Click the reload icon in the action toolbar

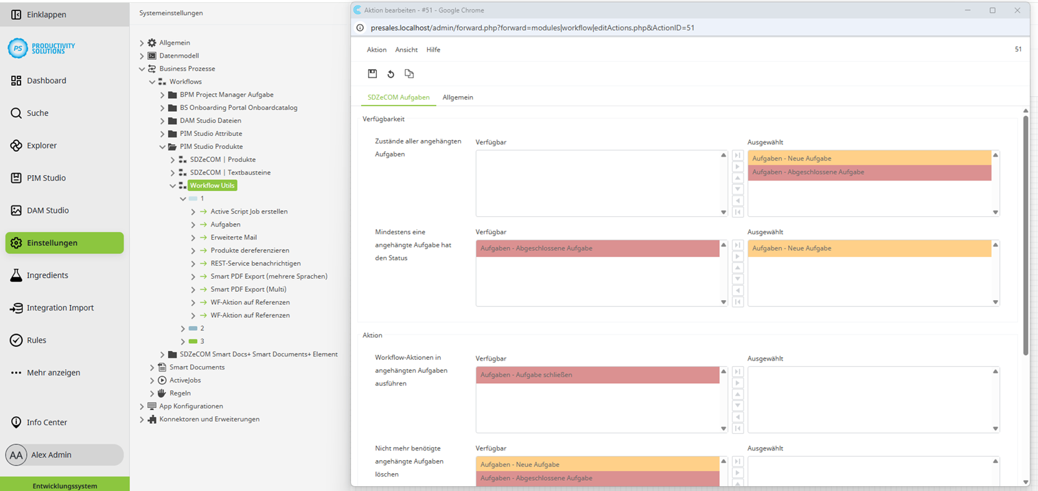[x=391, y=73]
